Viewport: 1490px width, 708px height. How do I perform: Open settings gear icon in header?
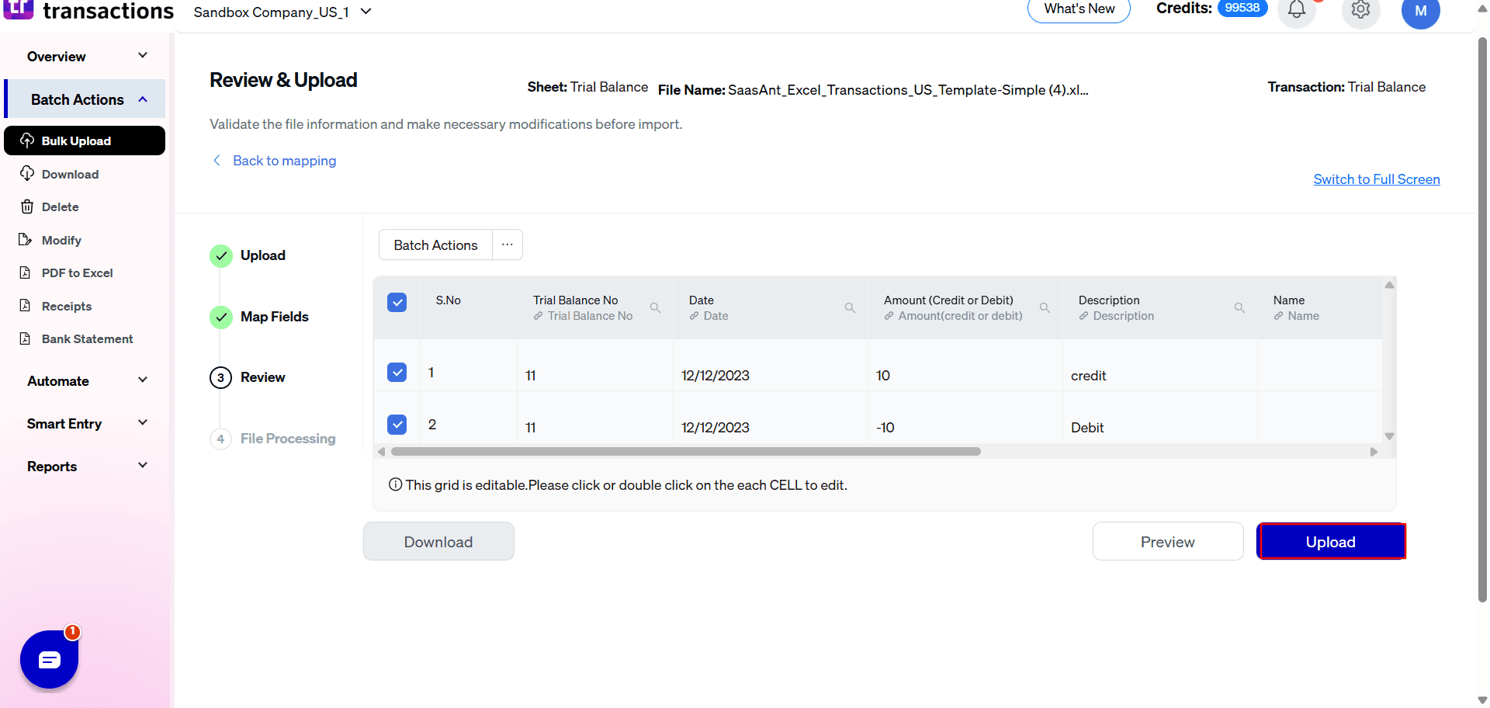pos(1360,9)
